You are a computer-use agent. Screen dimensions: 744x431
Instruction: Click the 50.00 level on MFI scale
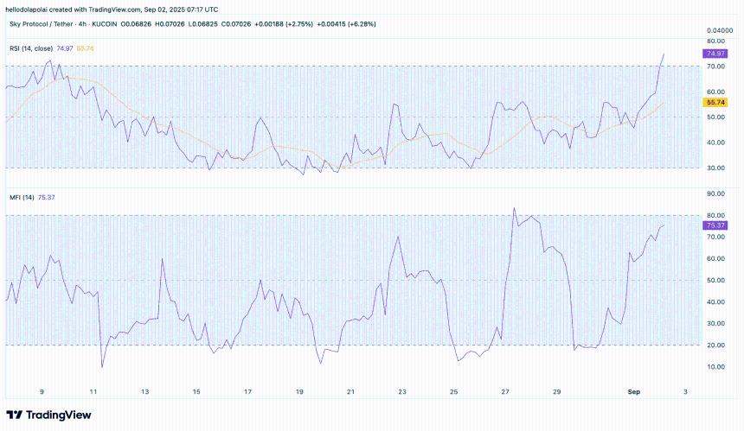coord(715,281)
